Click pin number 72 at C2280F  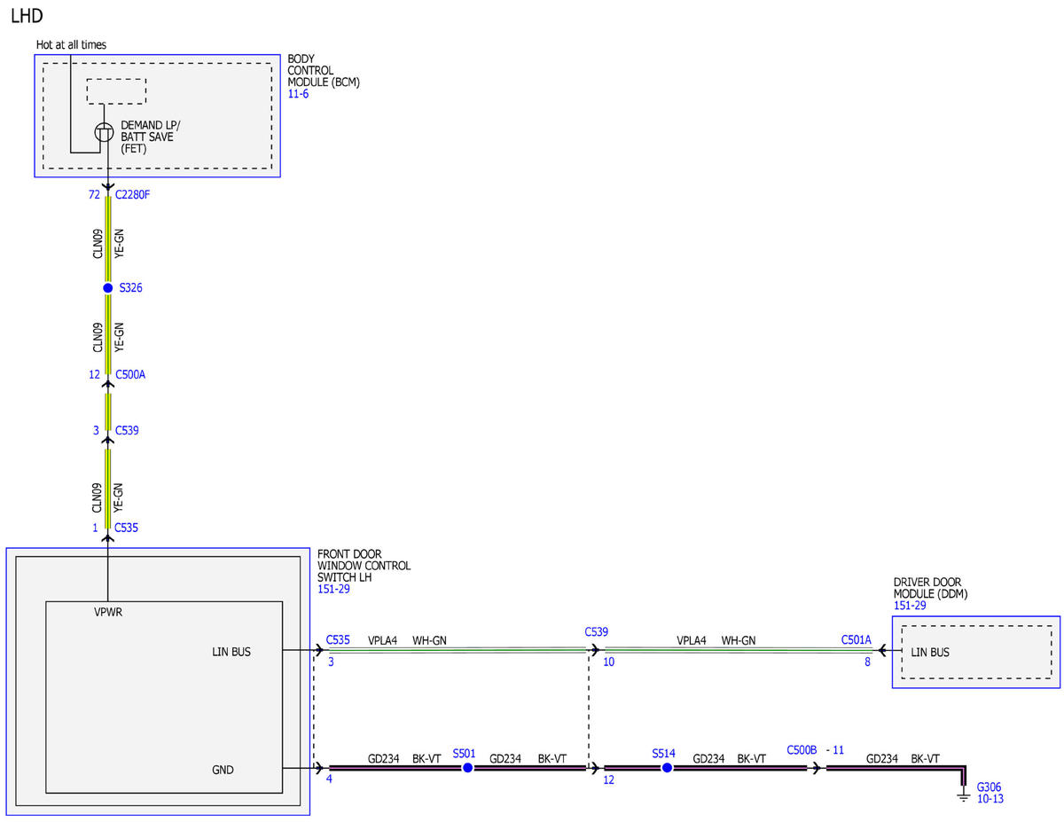[95, 194]
